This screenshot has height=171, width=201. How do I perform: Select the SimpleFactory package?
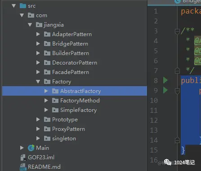[79, 110]
